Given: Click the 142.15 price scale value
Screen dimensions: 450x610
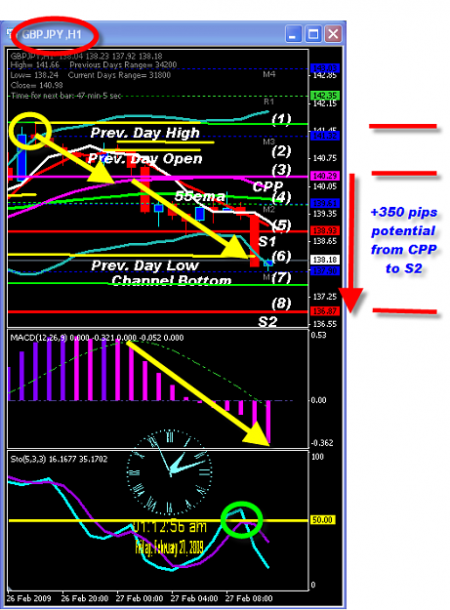Looking at the screenshot, I should 325,103.
